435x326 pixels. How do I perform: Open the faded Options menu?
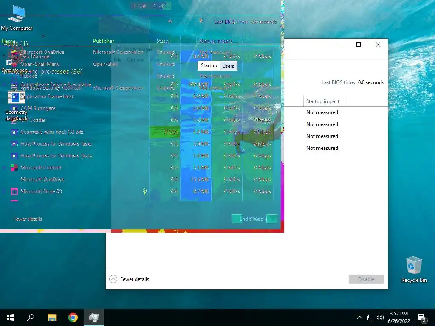[136, 59]
